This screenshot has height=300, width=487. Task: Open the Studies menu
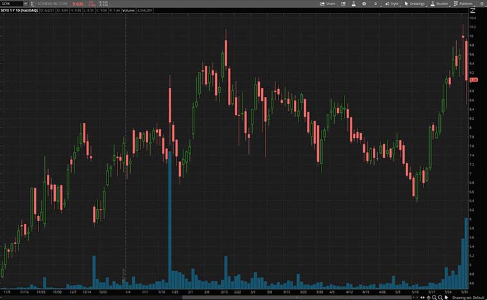(439, 4)
